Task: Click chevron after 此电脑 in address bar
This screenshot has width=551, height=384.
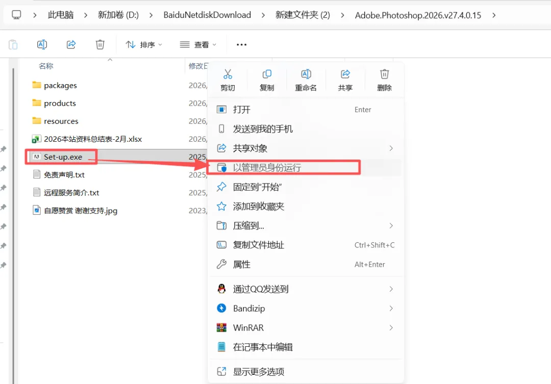Action: [x=86, y=15]
